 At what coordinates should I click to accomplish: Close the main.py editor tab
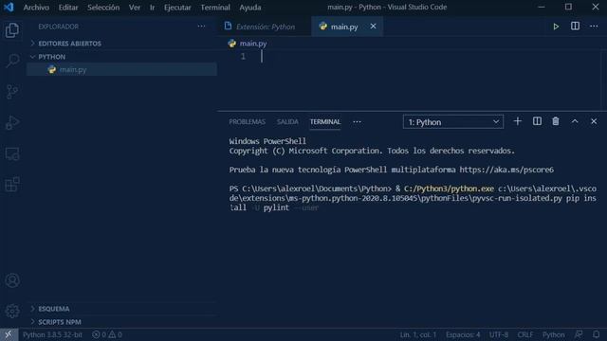[x=373, y=27]
